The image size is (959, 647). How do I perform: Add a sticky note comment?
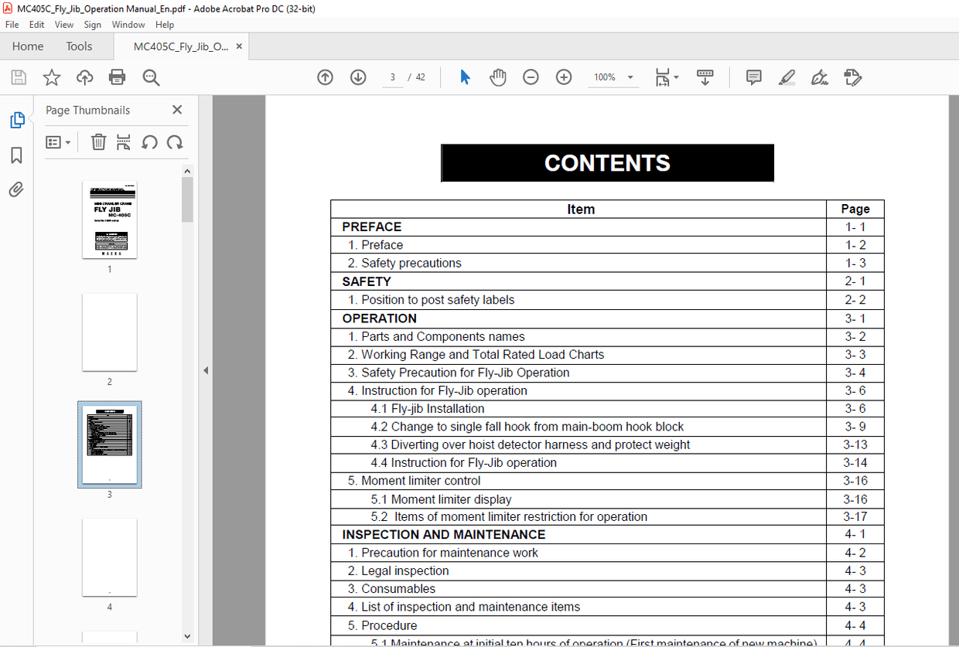point(753,77)
